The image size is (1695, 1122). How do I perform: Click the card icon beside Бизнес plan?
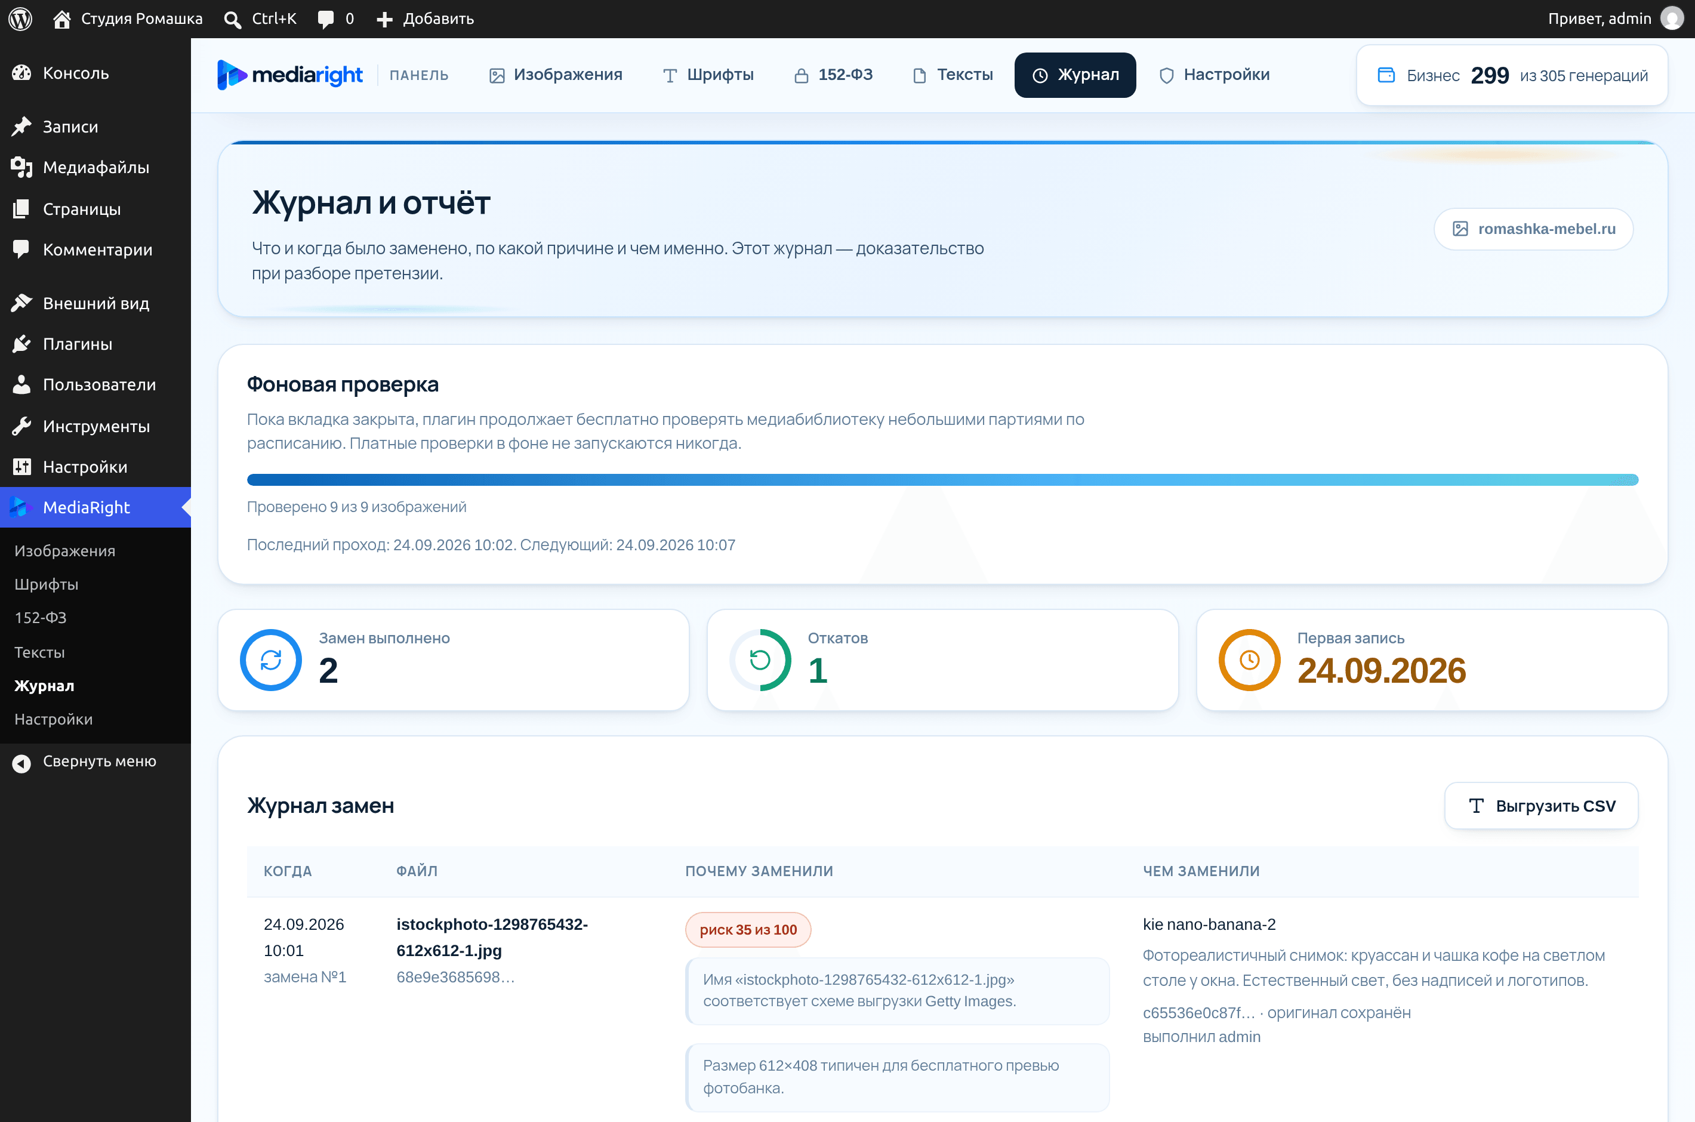(x=1386, y=75)
